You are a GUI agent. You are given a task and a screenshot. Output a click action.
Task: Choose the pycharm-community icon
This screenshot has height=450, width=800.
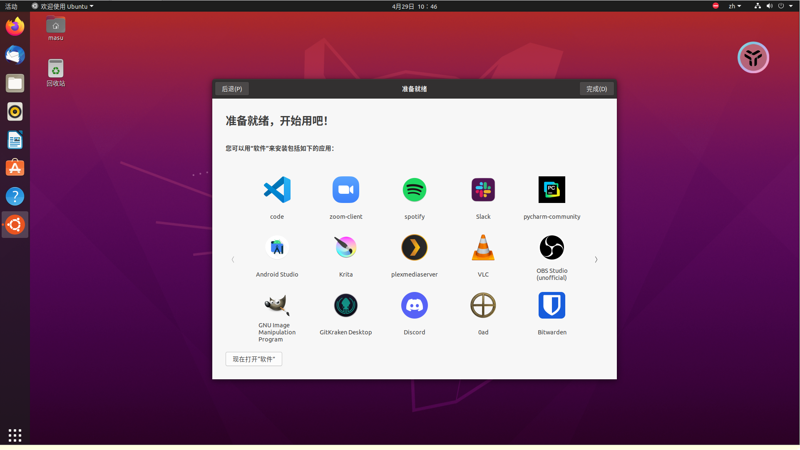tap(552, 190)
